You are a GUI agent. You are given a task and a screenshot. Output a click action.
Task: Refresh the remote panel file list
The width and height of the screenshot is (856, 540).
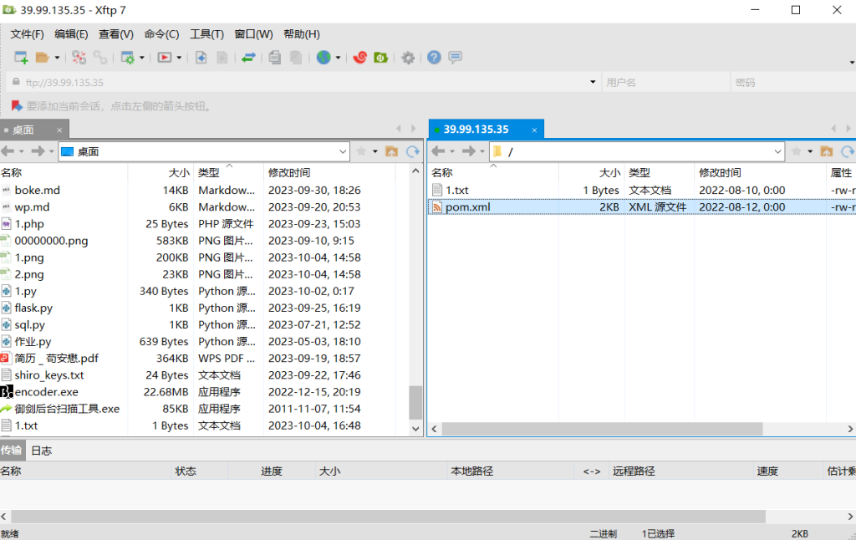point(848,151)
